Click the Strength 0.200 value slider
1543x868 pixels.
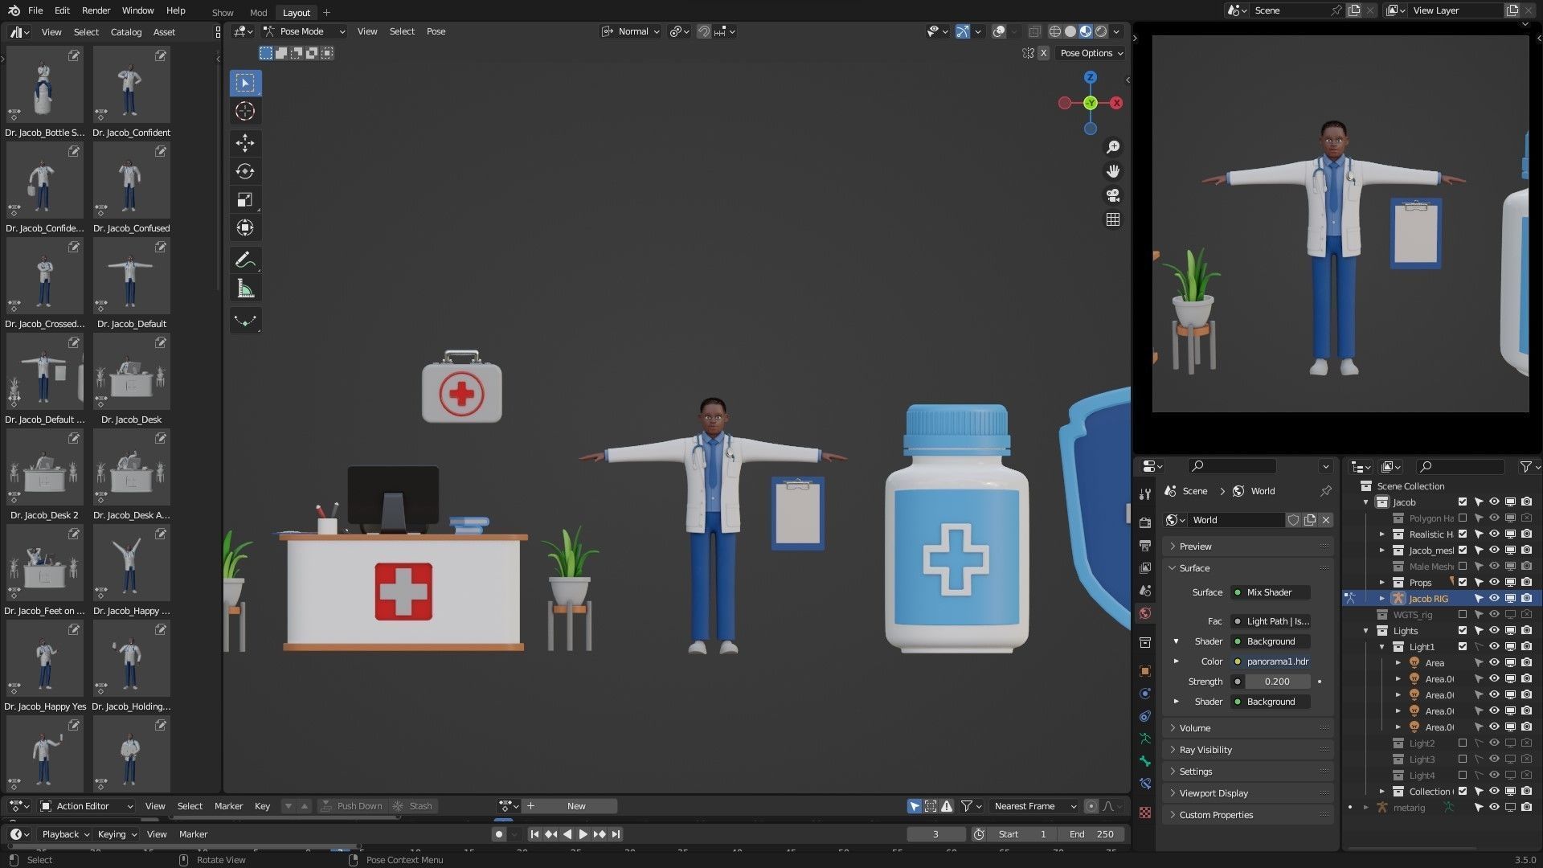pos(1276,682)
